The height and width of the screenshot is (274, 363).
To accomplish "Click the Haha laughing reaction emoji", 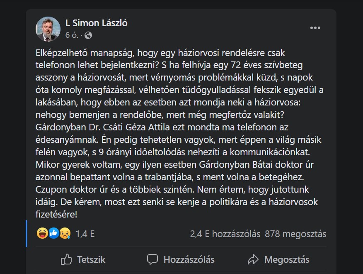I will pos(42,233).
